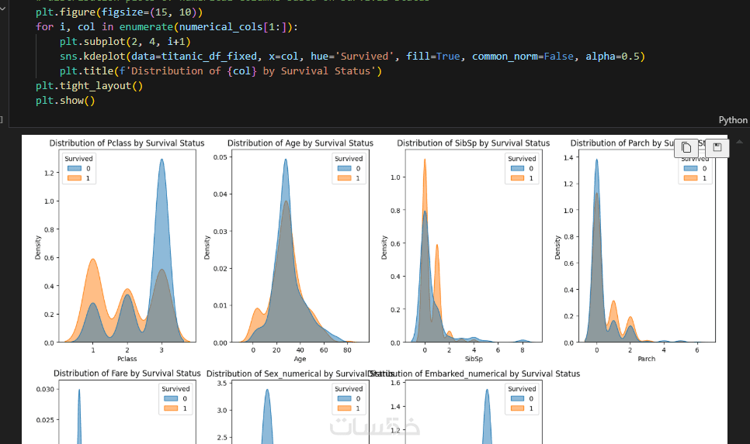The image size is (750, 444).
Task: Click 'Distribution of Fare by Survival Status' title
Action: [x=127, y=373]
